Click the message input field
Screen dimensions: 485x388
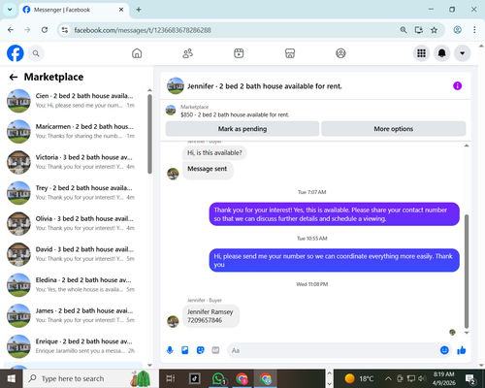[333, 350]
